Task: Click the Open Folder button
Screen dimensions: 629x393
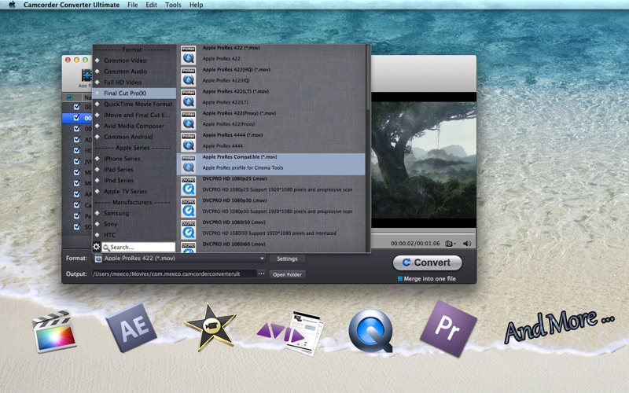Action: (287, 274)
